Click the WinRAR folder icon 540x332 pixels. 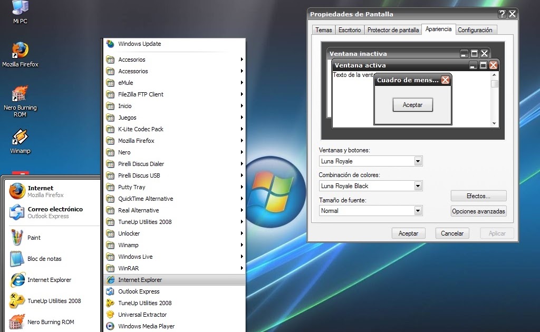[110, 268]
